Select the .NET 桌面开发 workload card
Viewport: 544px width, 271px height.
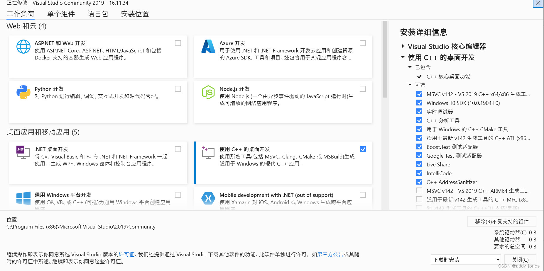[98, 163]
